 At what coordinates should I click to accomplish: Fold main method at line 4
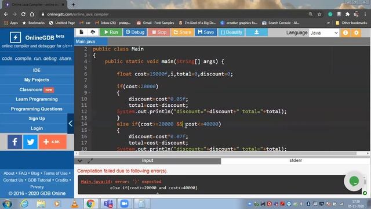pyautogui.click(x=89, y=62)
